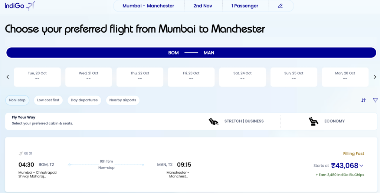This screenshot has width=380, height=193.
Task: Click the pencil edit search icon
Action: pyautogui.click(x=281, y=6)
